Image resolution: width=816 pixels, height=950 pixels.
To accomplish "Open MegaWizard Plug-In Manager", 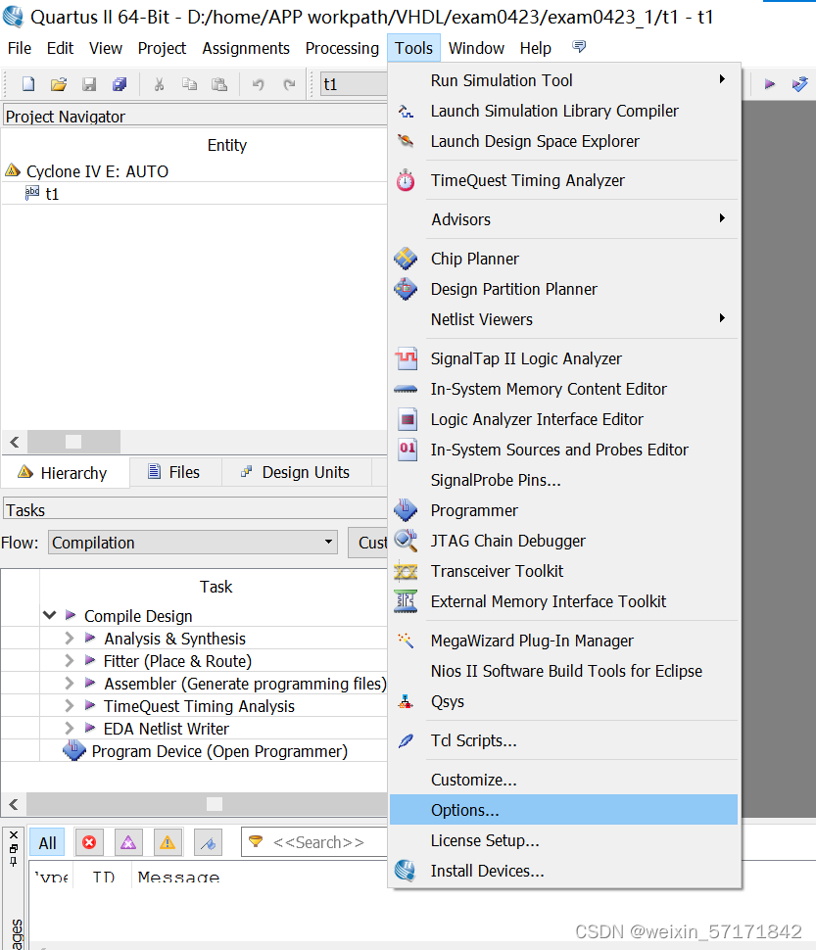I will click(x=563, y=641).
